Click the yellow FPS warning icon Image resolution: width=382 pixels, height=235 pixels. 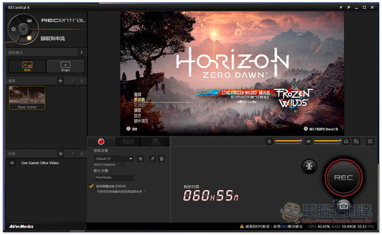tap(242, 226)
